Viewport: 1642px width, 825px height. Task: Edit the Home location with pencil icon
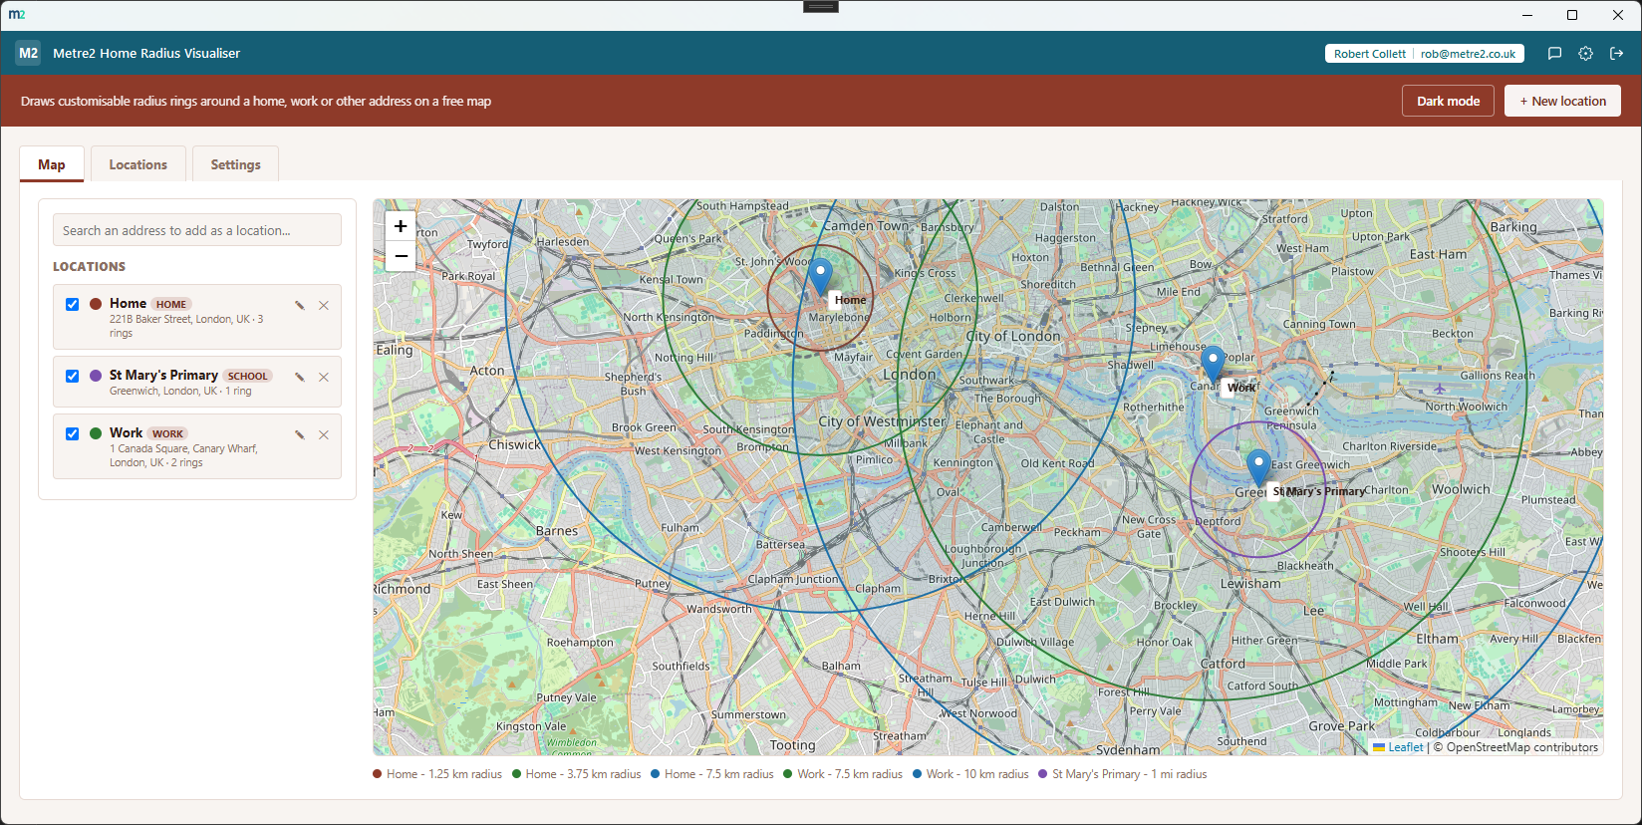[x=300, y=306]
